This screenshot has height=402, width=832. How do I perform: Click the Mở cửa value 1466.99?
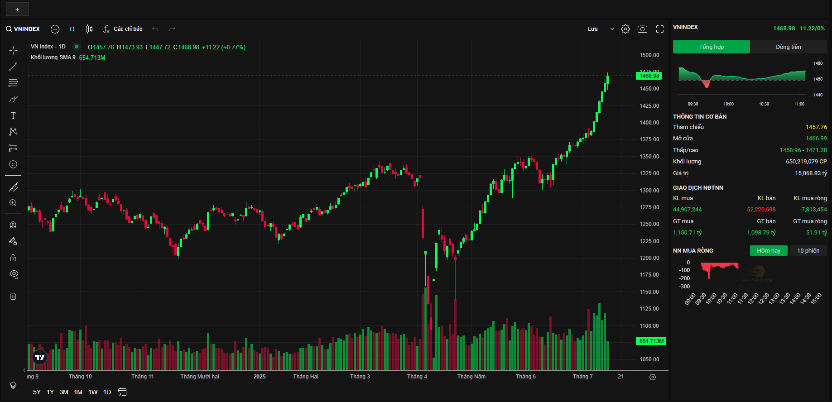816,139
